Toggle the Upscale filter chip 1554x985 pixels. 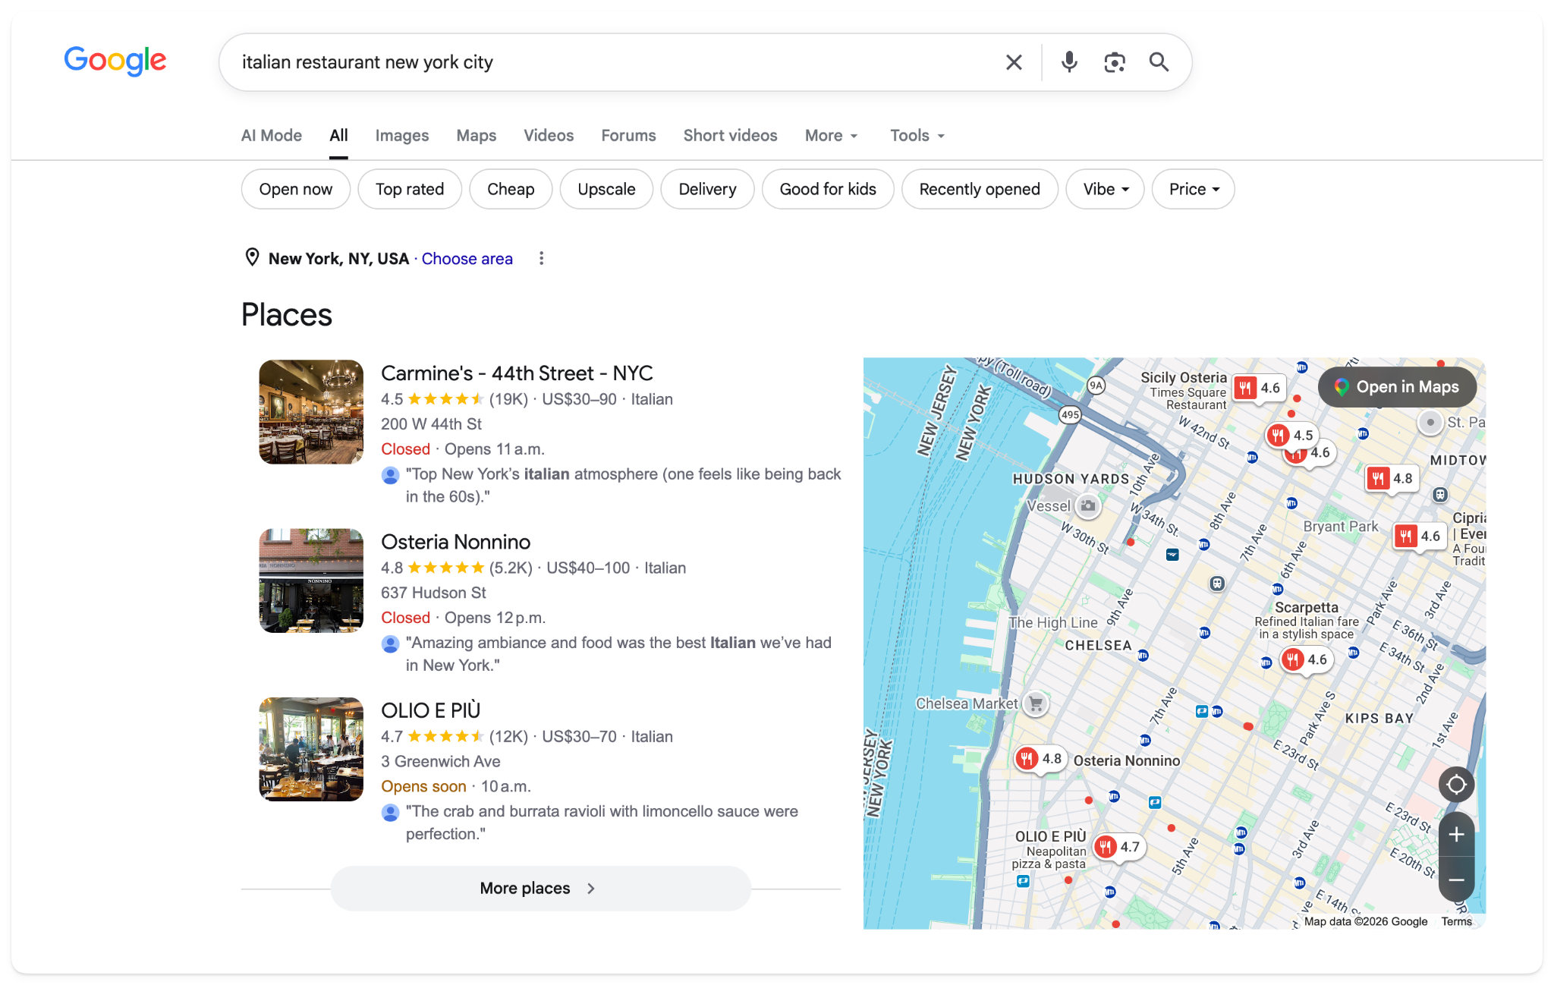606,189
